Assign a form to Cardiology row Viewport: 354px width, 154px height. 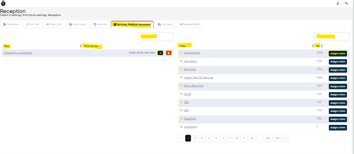pos(338,128)
